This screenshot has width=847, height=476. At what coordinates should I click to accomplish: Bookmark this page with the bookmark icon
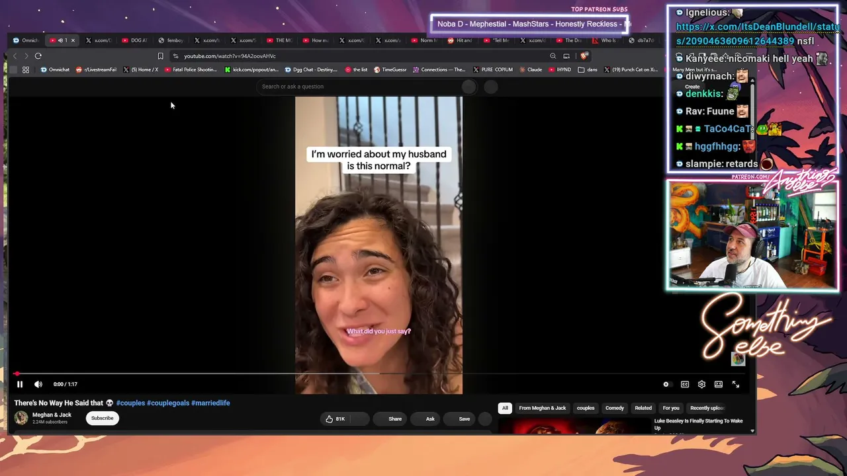pyautogui.click(x=160, y=56)
